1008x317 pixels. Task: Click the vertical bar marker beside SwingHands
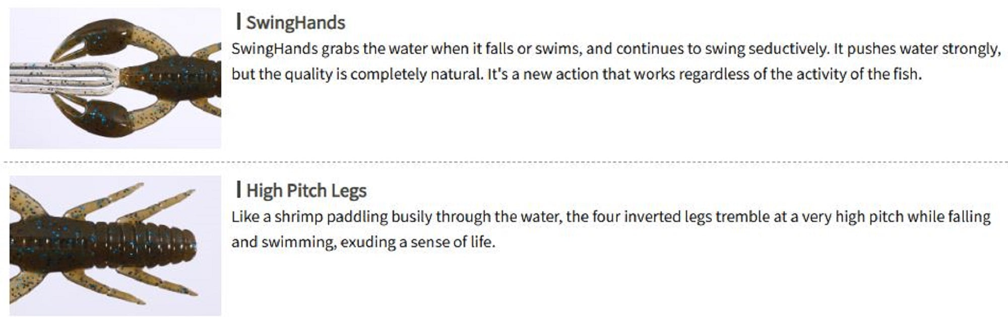tap(238, 22)
